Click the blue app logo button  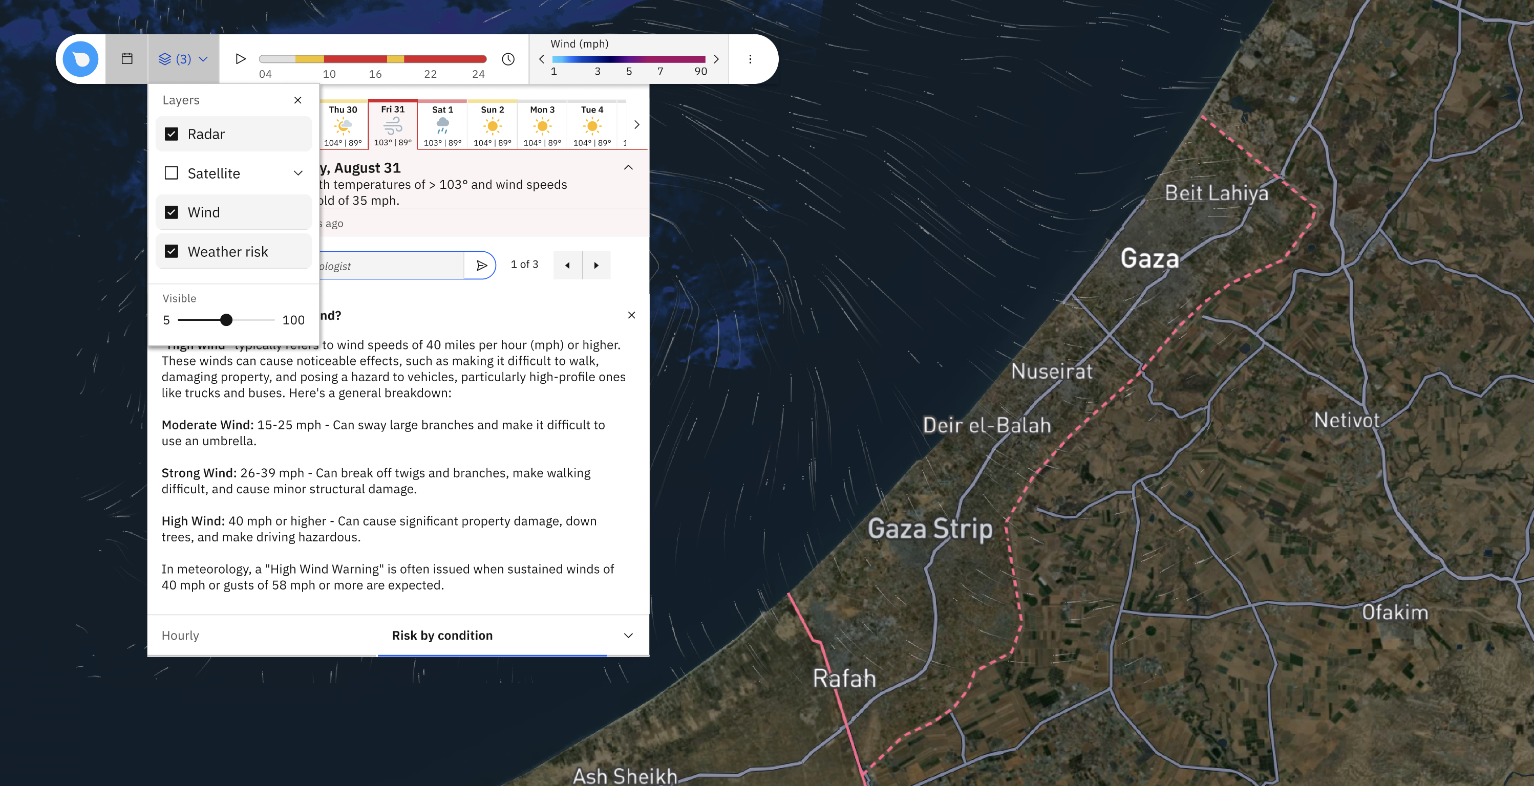[80, 59]
